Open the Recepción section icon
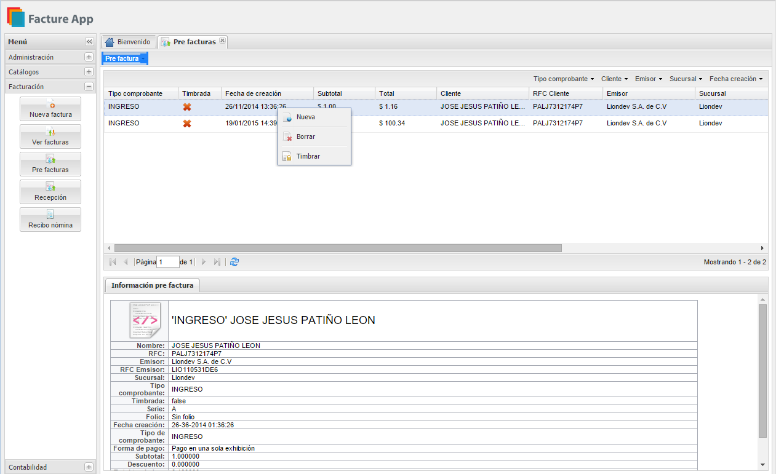 pos(50,192)
